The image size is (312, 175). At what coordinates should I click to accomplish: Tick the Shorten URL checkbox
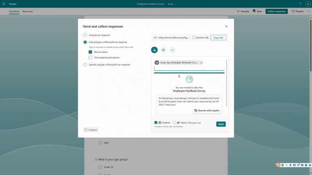193,38
